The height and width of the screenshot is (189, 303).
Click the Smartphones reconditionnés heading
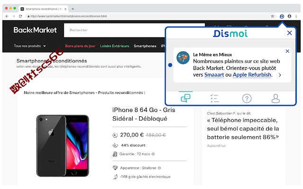[x=52, y=61]
